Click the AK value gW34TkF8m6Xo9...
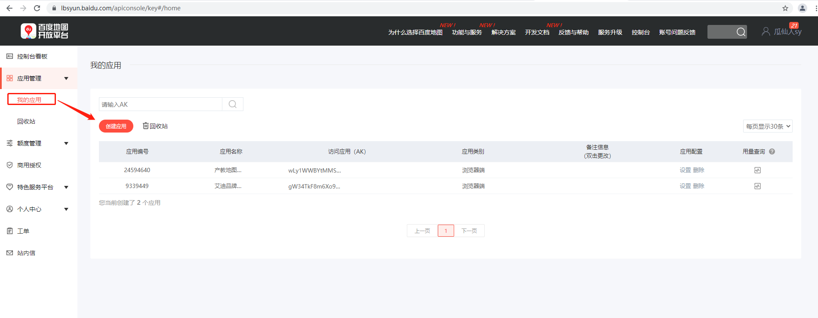This screenshot has width=818, height=318. pos(314,186)
